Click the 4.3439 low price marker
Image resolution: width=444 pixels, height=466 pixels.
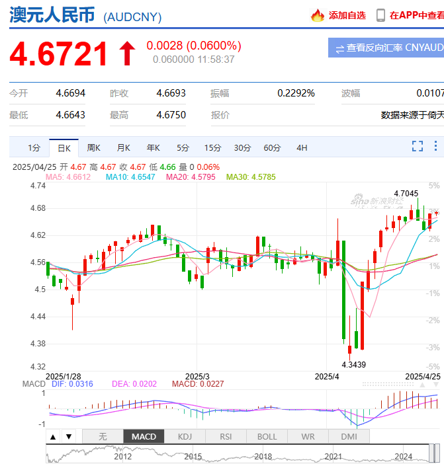click(353, 365)
